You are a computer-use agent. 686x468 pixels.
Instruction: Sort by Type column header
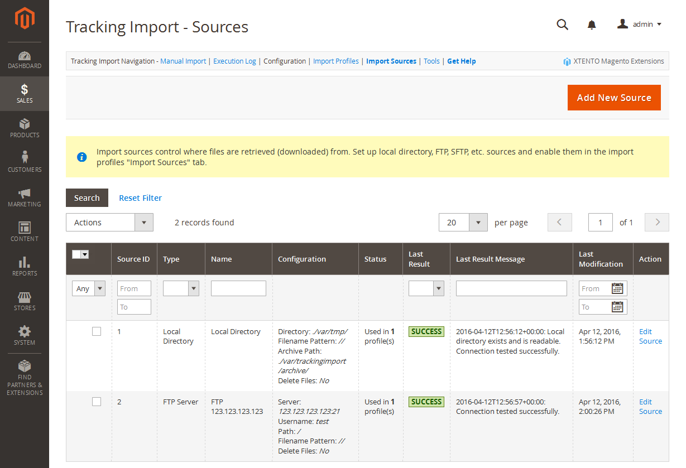(181, 259)
